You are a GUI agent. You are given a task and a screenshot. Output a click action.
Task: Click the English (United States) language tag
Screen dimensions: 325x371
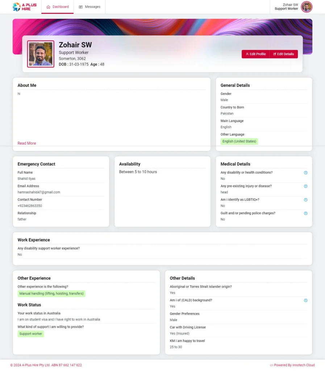(x=239, y=141)
